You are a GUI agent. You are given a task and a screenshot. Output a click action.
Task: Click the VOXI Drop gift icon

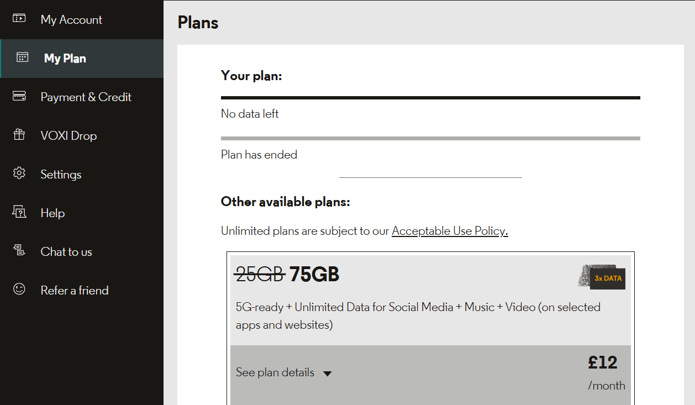(x=19, y=135)
